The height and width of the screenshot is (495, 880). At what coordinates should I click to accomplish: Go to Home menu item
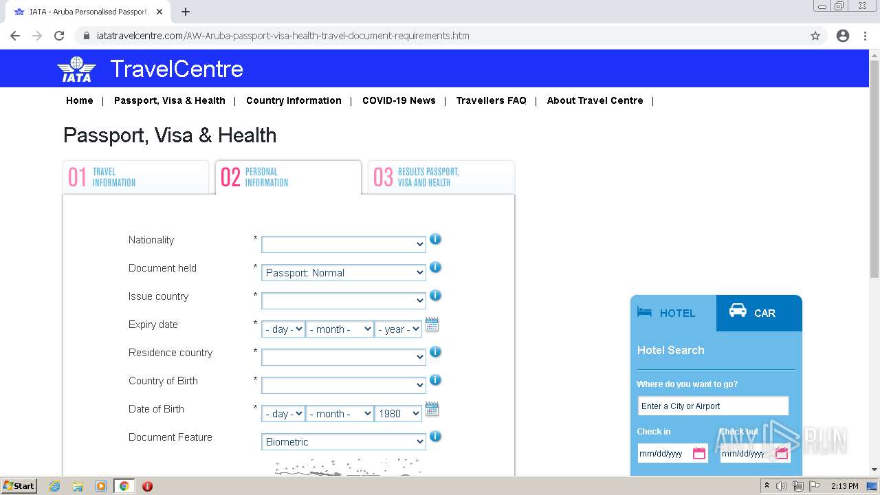pyautogui.click(x=80, y=100)
